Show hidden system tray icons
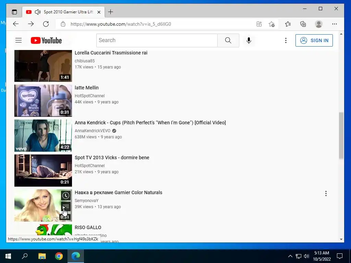This screenshot has height=263, width=351. point(290,256)
